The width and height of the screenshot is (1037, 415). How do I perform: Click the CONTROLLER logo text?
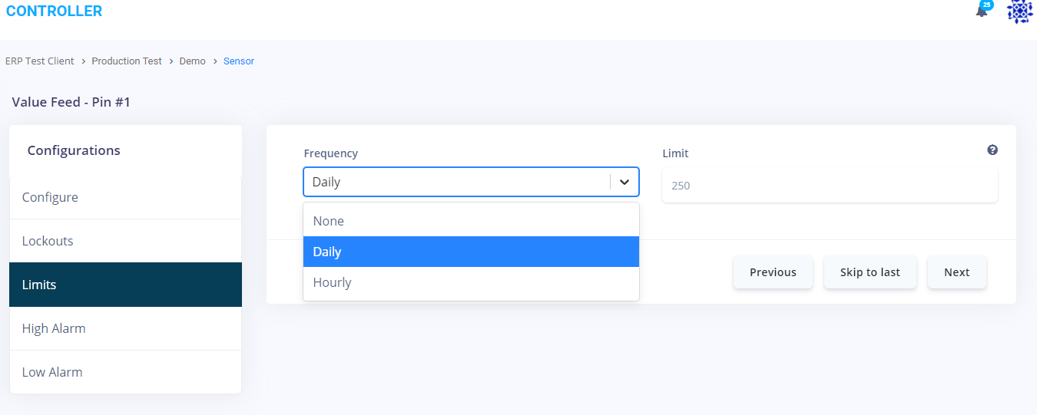click(54, 12)
